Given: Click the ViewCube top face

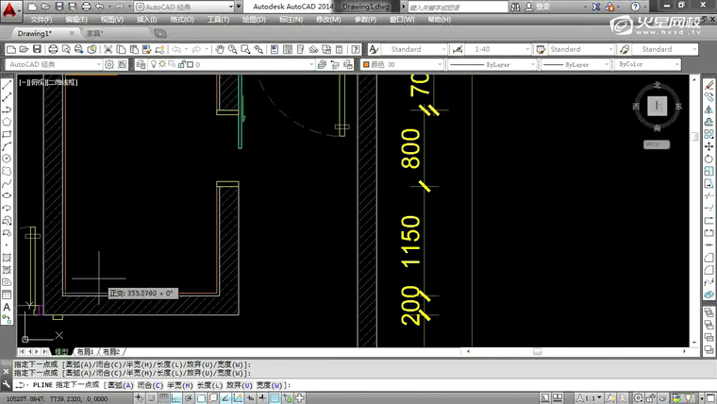Looking at the screenshot, I should tap(658, 107).
